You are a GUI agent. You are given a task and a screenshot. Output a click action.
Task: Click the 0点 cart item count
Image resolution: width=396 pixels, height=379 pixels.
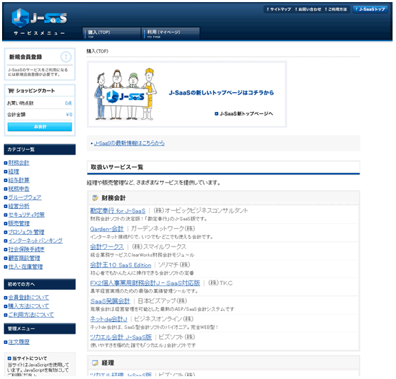pos(69,103)
